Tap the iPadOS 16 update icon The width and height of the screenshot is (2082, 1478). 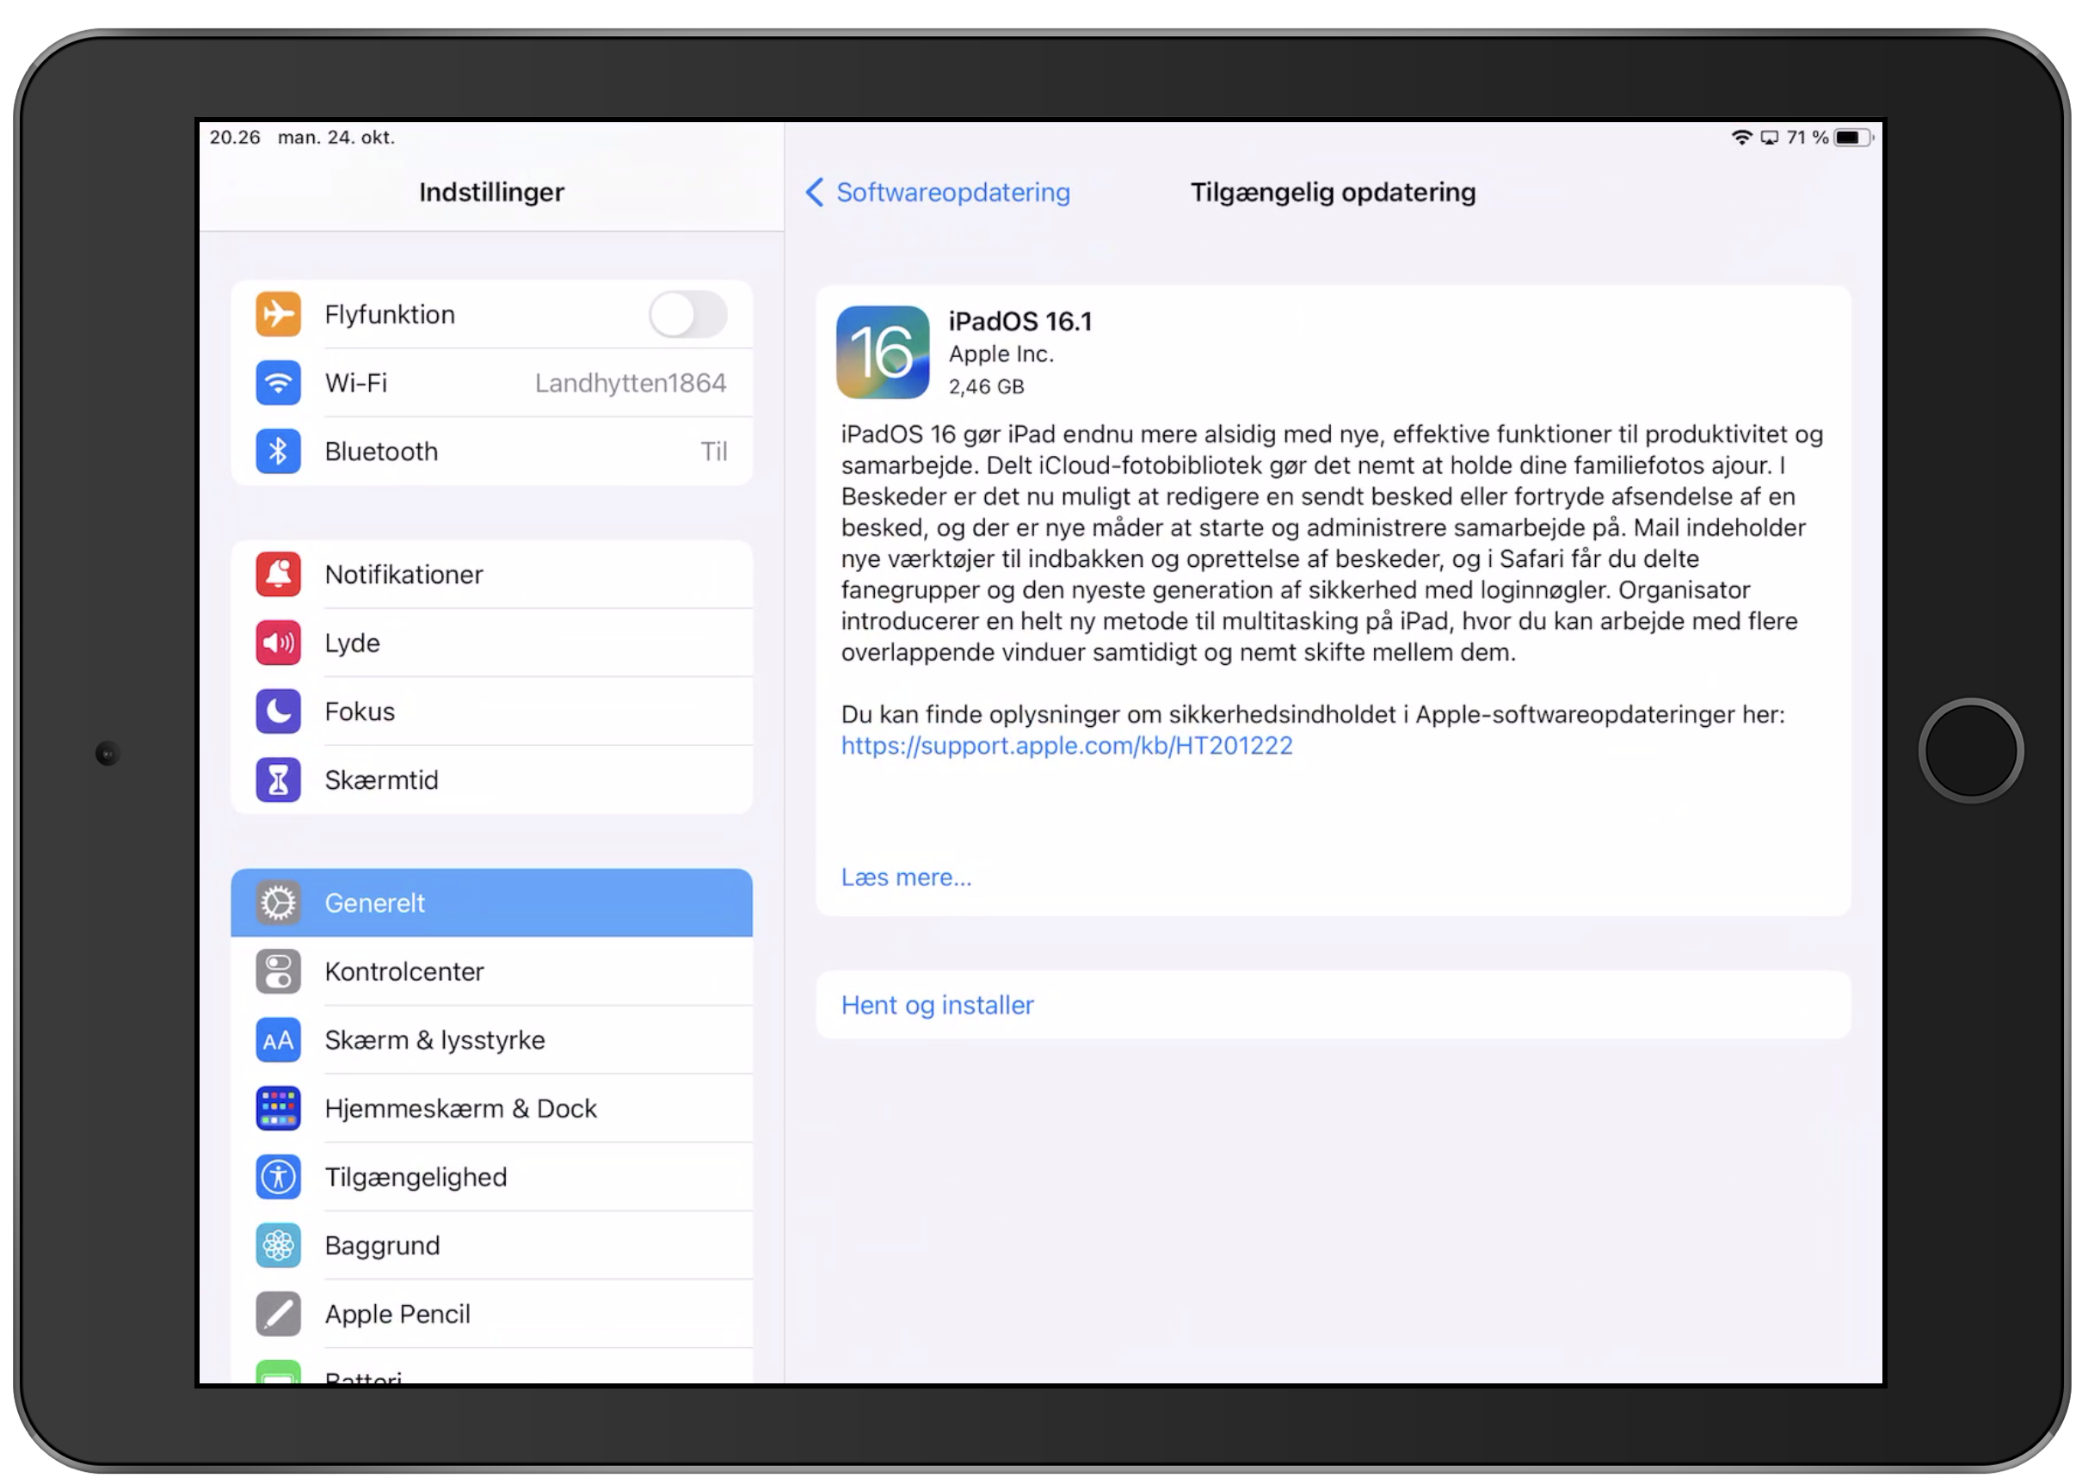click(883, 352)
